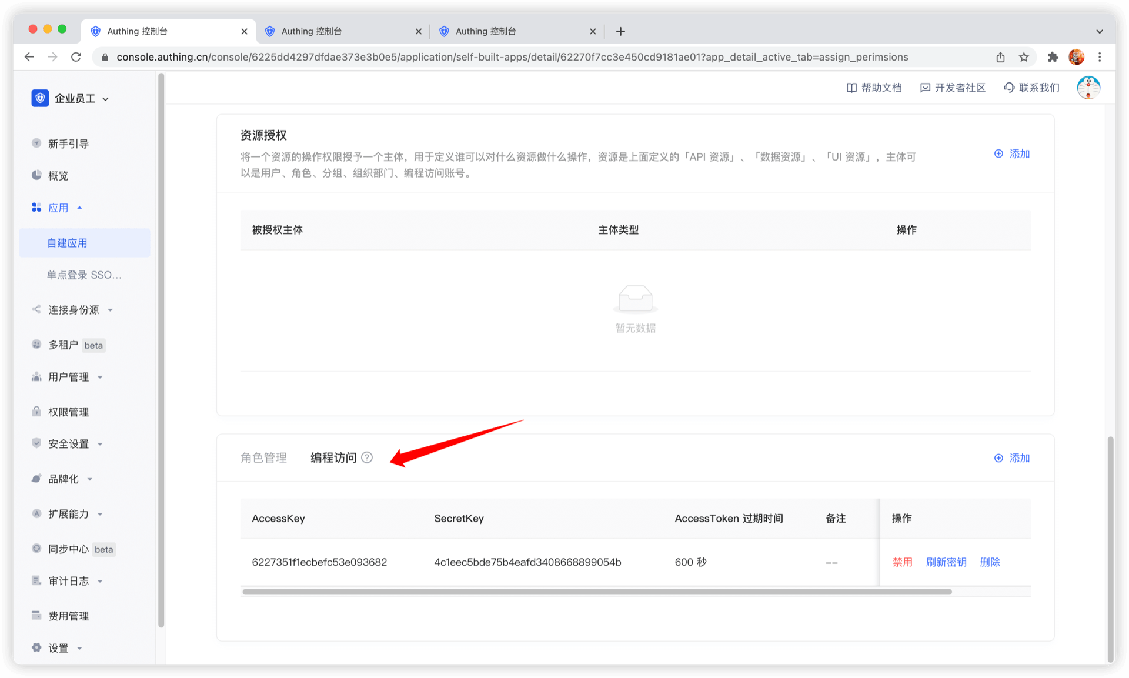Reload the page with the refresh icon
The image size is (1129, 678).
point(76,57)
